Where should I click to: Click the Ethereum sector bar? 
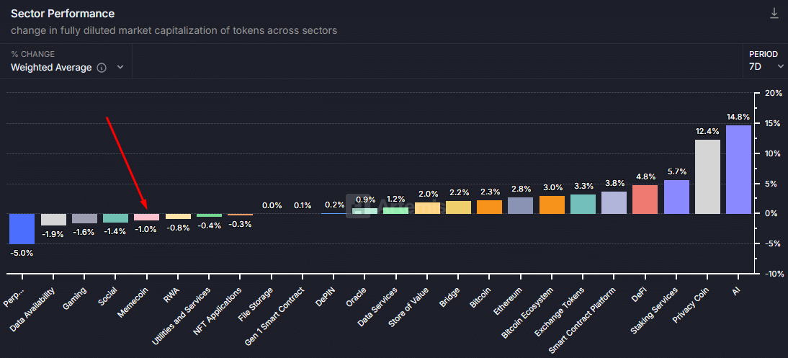click(x=520, y=205)
